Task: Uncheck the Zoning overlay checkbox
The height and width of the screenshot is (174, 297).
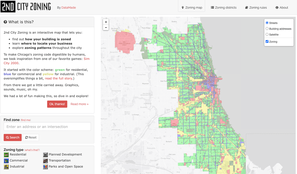Action: [267, 42]
